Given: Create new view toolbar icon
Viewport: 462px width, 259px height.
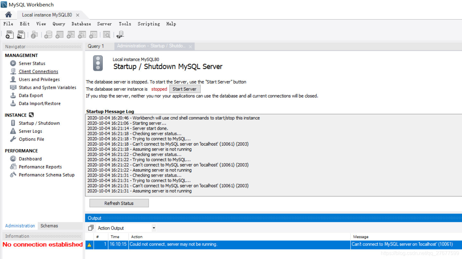Looking at the screenshot, I should (71, 34).
